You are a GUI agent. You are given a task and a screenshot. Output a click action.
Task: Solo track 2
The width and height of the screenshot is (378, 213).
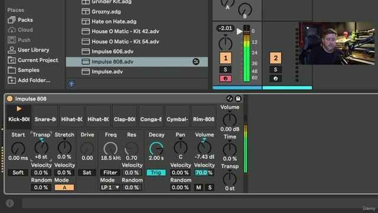[x=276, y=70]
